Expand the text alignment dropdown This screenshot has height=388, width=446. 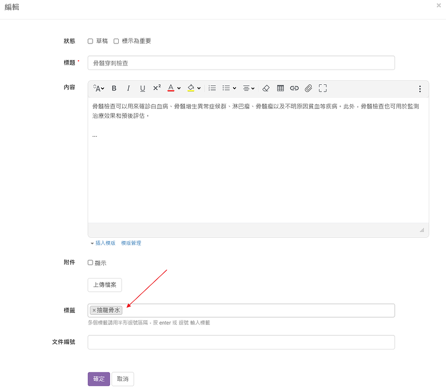point(249,88)
